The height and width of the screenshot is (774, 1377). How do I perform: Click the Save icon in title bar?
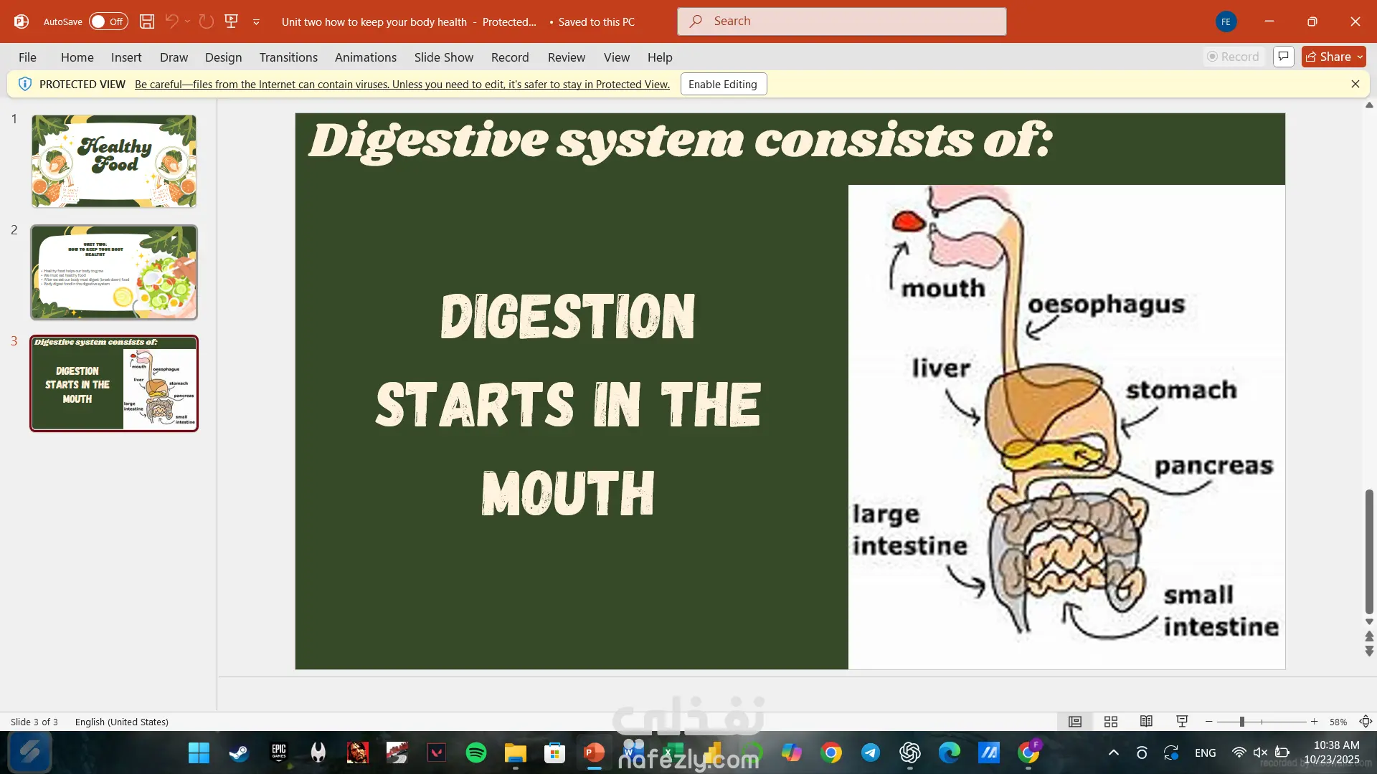pyautogui.click(x=146, y=21)
